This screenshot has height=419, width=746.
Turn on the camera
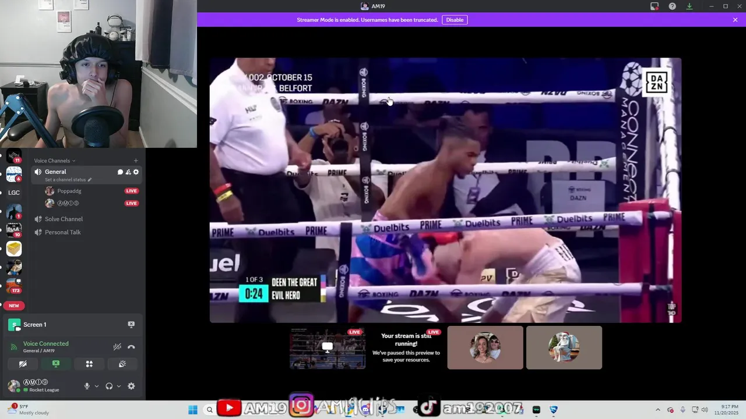click(23, 364)
